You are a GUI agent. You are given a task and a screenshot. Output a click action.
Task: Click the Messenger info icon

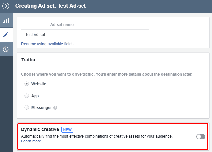pyautogui.click(x=55, y=108)
